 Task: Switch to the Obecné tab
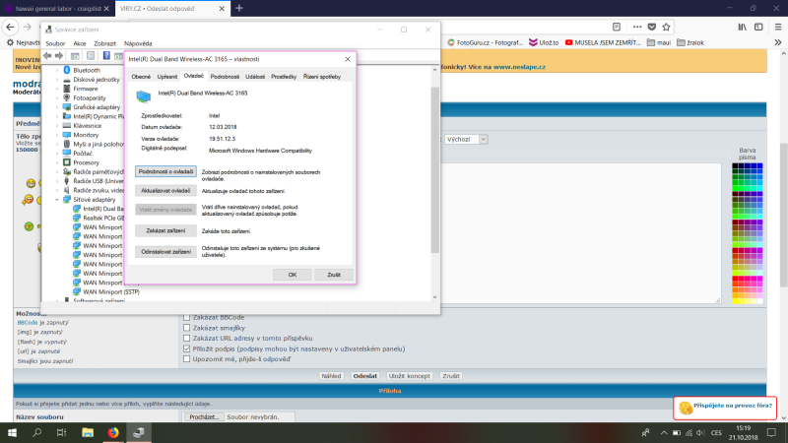coord(141,77)
